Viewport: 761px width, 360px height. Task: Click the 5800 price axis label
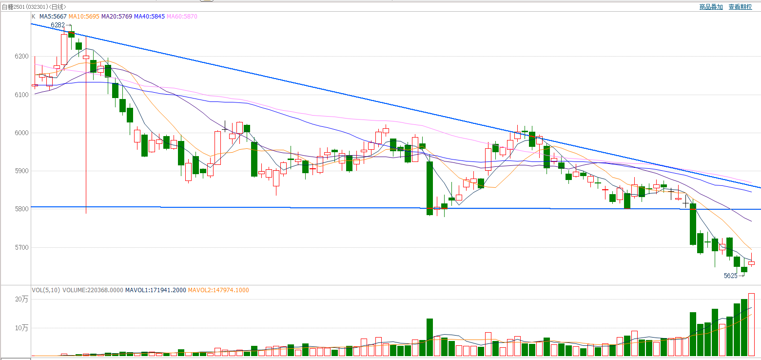[x=21, y=209]
